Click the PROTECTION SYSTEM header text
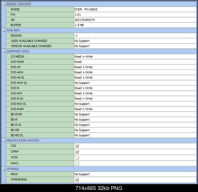Screen dimensions: 198x192 point(23,141)
